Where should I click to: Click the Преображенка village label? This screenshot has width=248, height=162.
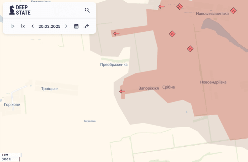click(x=114, y=64)
